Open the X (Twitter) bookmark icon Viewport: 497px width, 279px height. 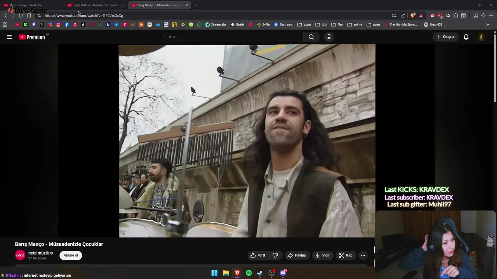coord(42,24)
